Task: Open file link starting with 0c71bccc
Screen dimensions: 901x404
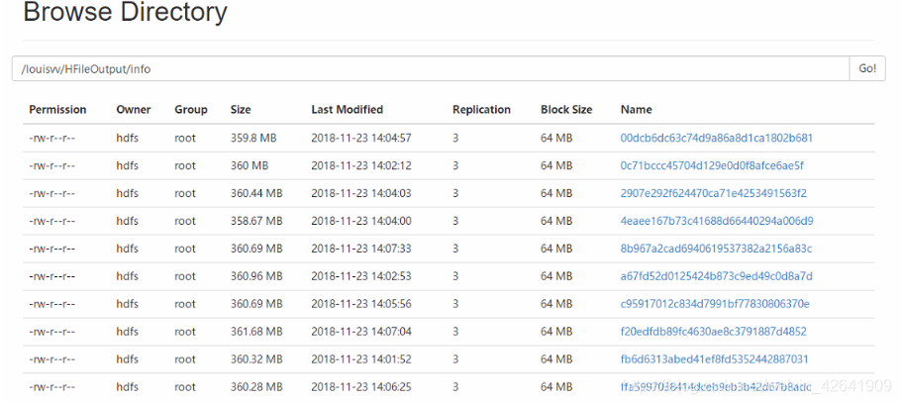Action: tap(712, 165)
